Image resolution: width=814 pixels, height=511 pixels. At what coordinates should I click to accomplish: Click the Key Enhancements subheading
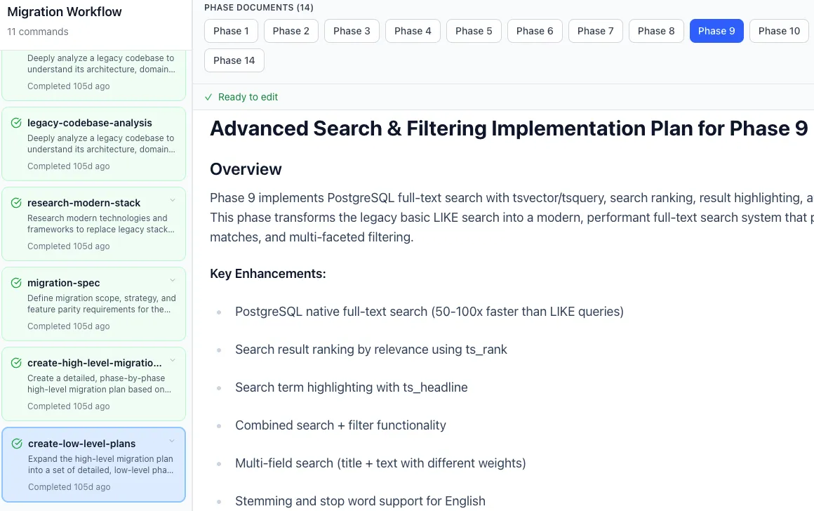click(x=268, y=274)
